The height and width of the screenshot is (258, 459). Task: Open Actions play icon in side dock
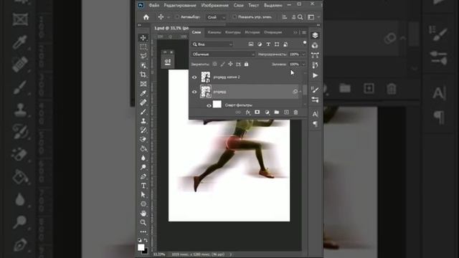click(315, 75)
